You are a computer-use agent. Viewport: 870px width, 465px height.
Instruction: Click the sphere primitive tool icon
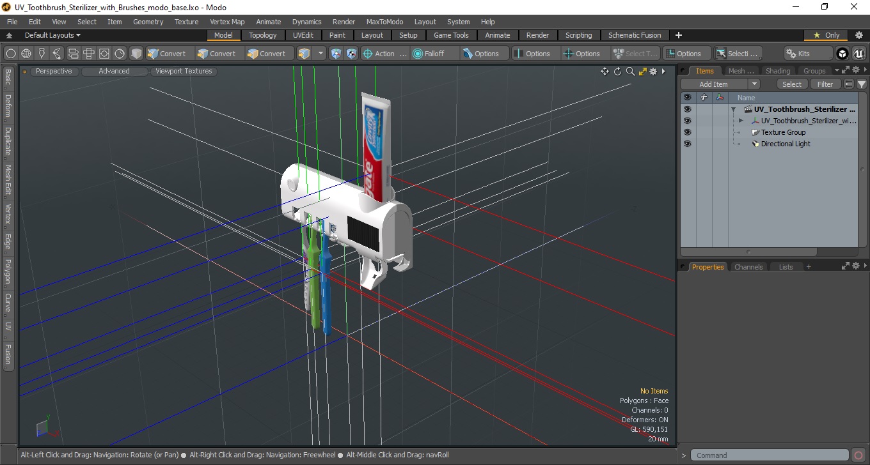[x=11, y=54]
